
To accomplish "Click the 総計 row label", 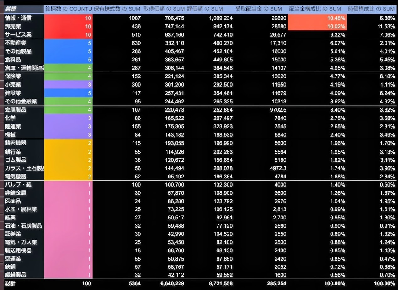I will pyautogui.click(x=10, y=283).
